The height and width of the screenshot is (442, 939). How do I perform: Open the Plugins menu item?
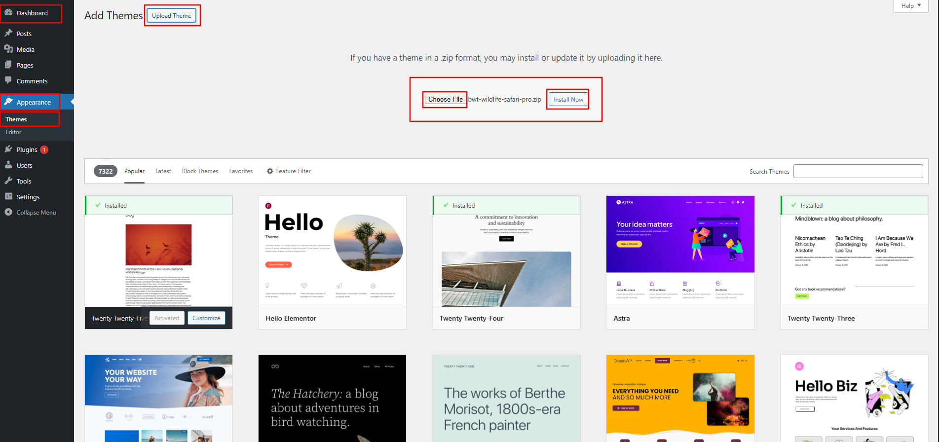point(27,149)
